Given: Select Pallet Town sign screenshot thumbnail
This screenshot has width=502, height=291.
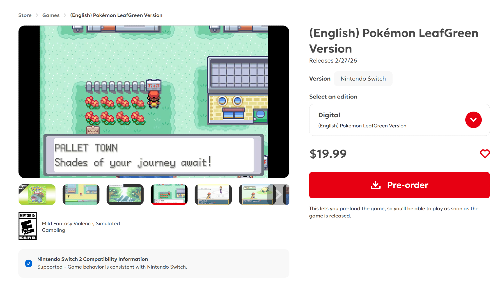Looking at the screenshot, I should point(169,195).
